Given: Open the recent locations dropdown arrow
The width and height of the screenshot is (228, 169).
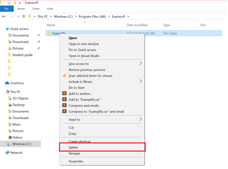Looking at the screenshot, I should 18,17.
